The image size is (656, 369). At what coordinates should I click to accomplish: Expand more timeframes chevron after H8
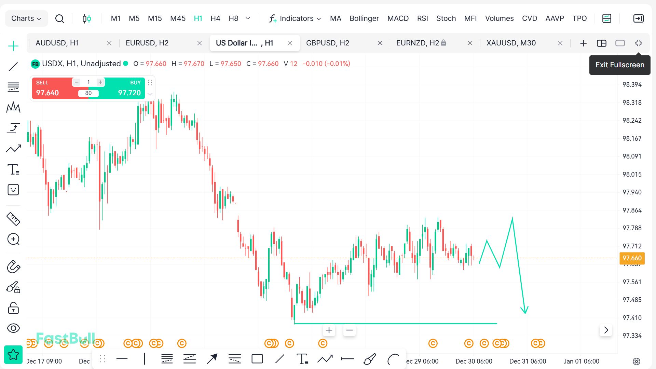click(x=248, y=18)
